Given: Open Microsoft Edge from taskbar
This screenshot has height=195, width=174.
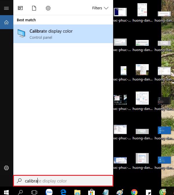Looking at the screenshot, I should [x=63, y=192].
